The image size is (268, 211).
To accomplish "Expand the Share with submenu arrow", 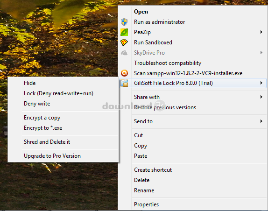I will tap(261, 97).
